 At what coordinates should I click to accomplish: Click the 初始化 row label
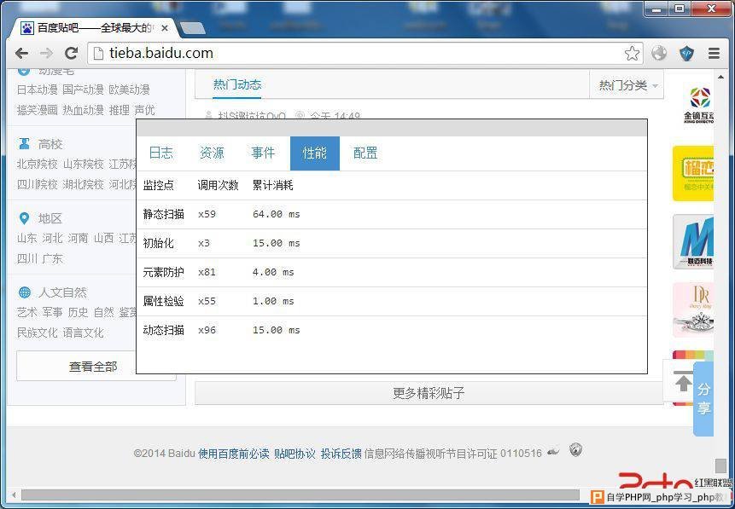click(159, 244)
